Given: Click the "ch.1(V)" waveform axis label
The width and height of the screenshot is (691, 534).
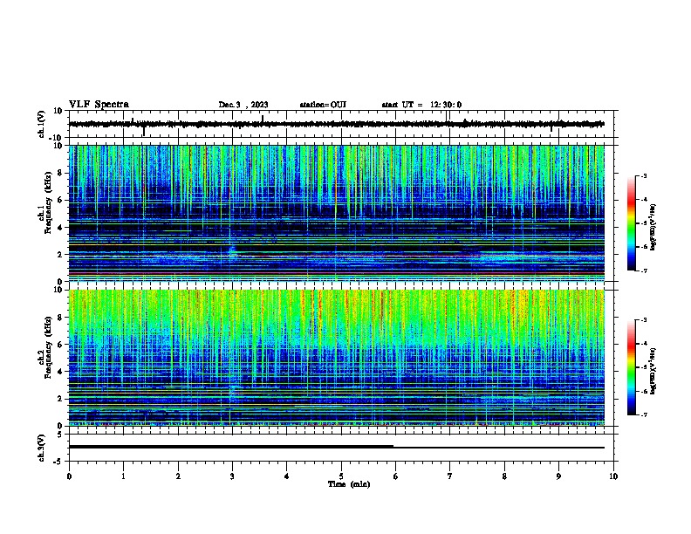Looking at the screenshot, I should (42, 124).
